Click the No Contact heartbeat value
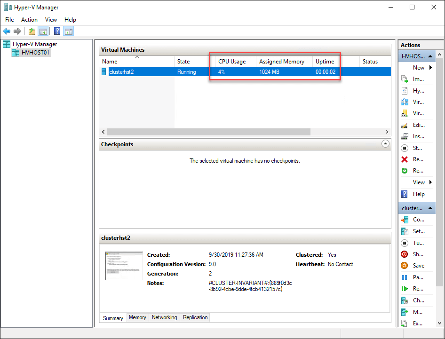 coord(340,264)
